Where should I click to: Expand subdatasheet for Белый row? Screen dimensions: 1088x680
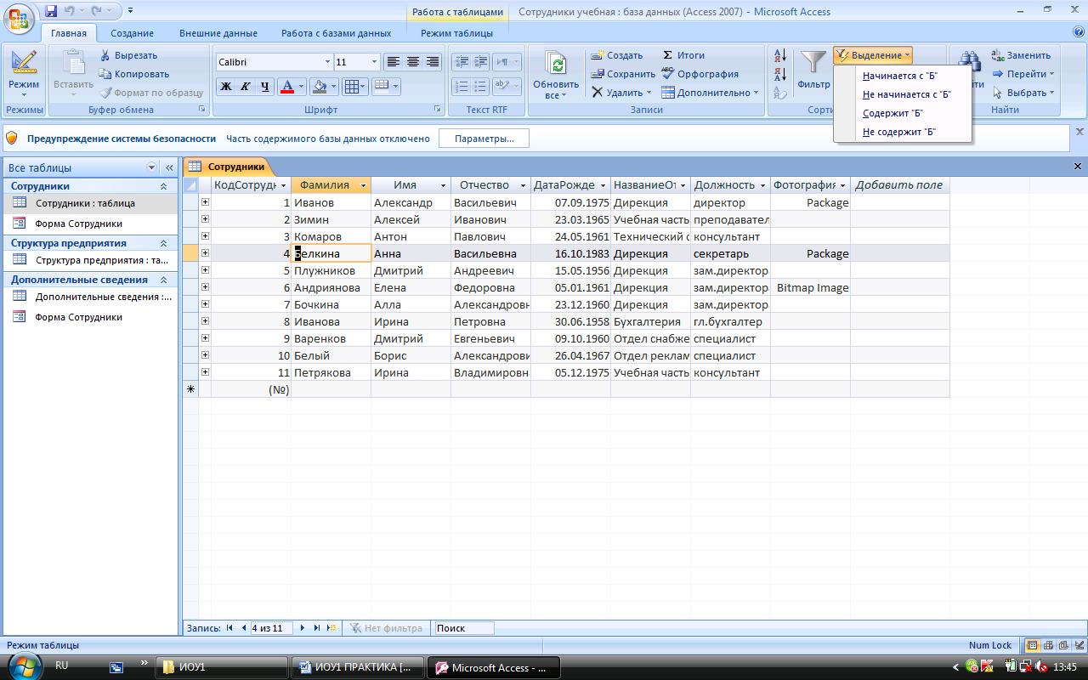point(205,355)
